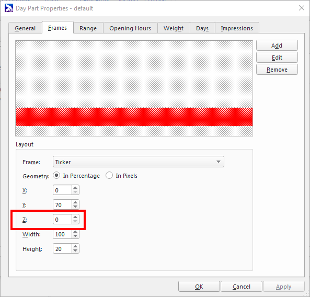The image size is (310, 297).
Task: Decrease the X value with down arrow
Action: click(x=75, y=192)
